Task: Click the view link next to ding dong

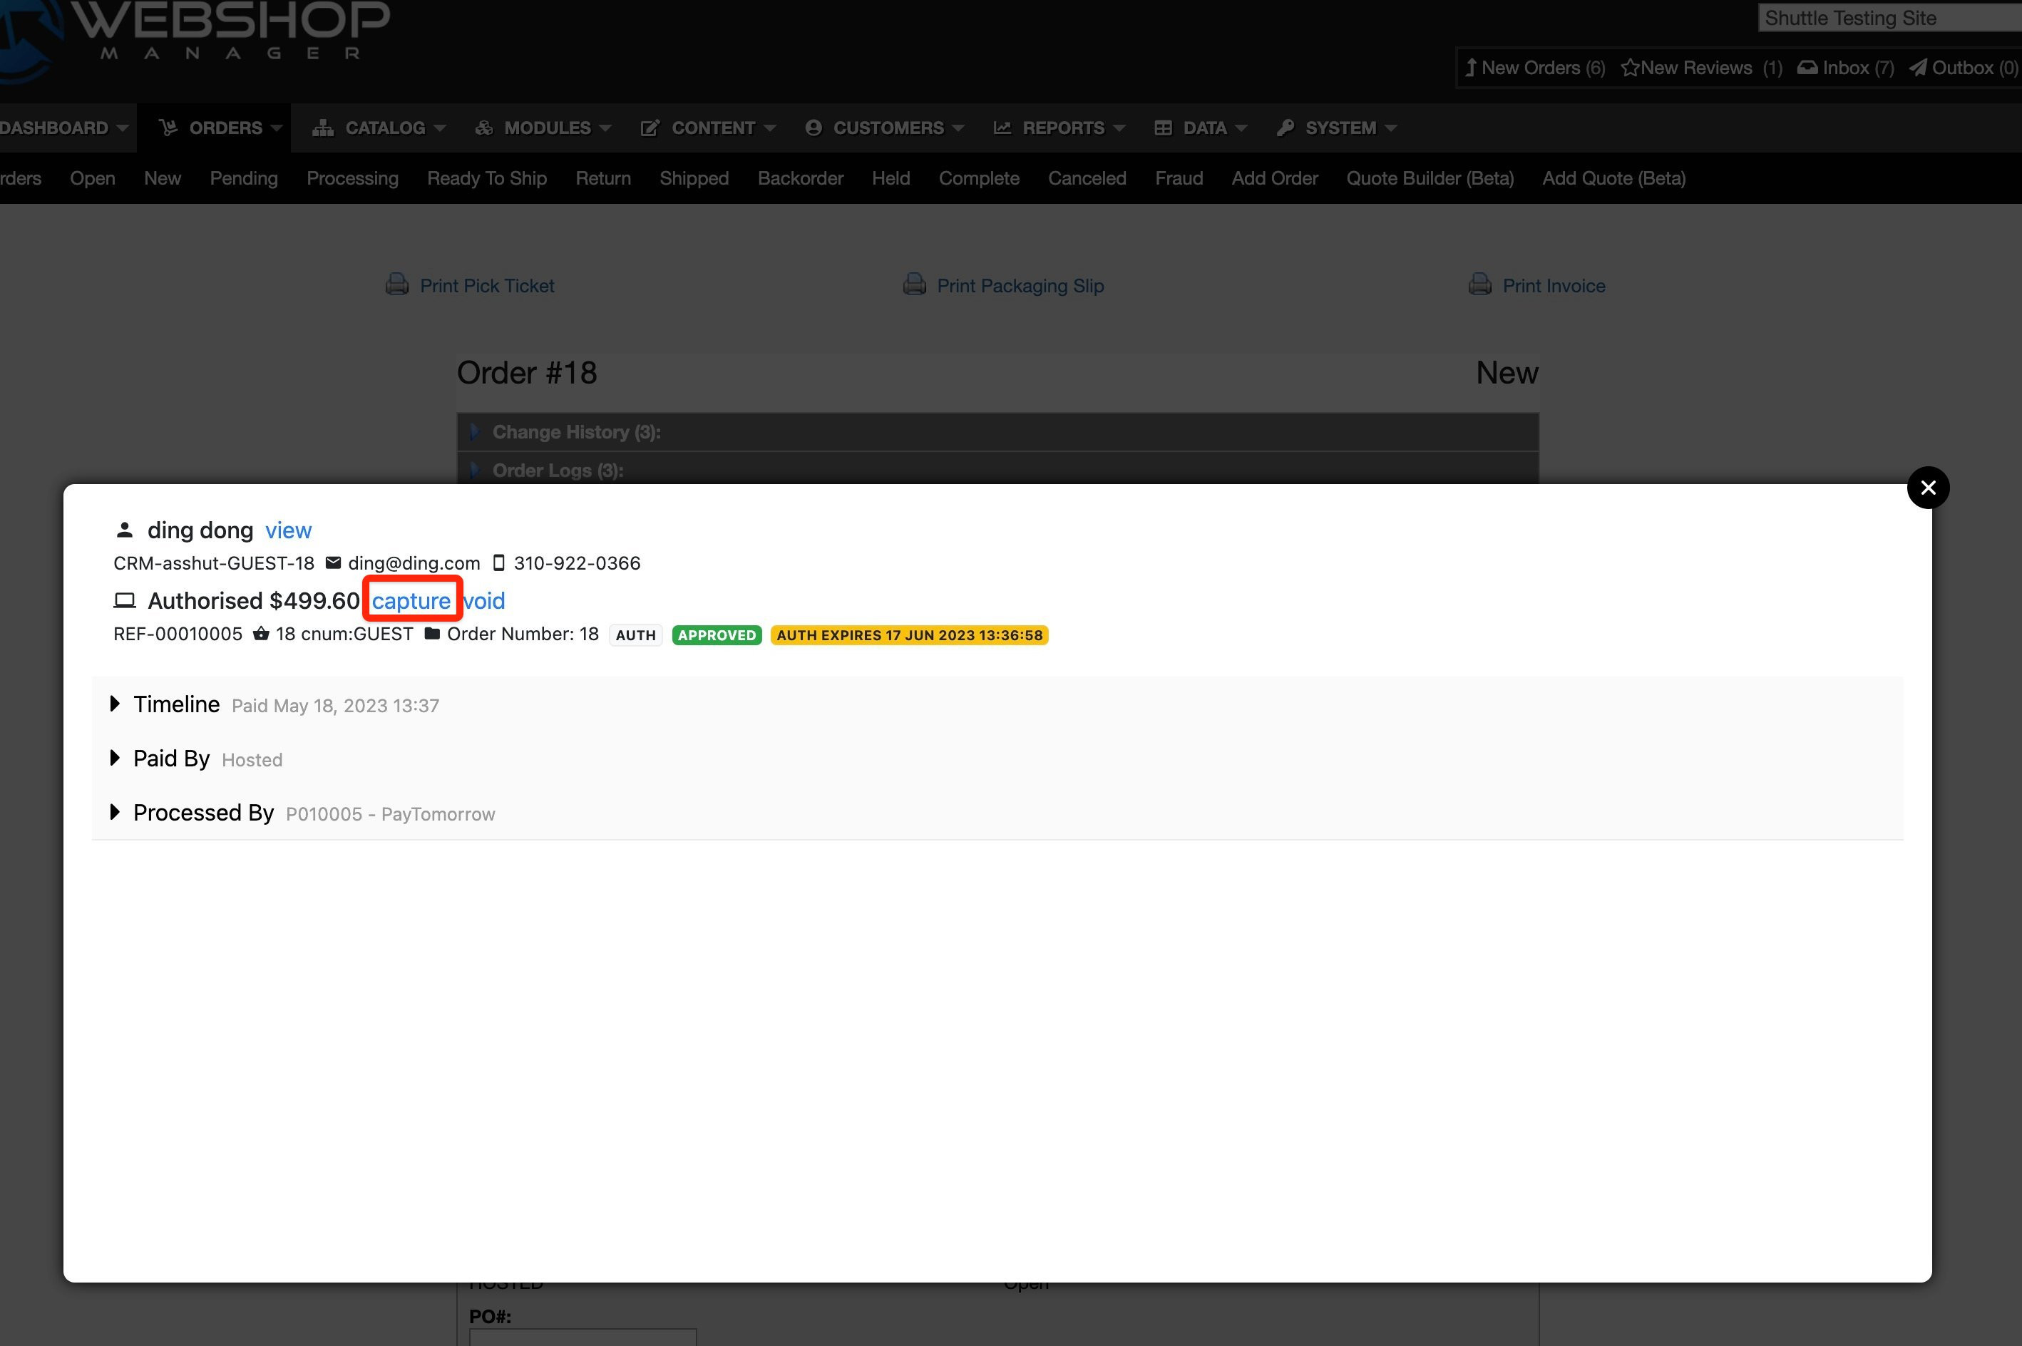Action: coord(288,530)
